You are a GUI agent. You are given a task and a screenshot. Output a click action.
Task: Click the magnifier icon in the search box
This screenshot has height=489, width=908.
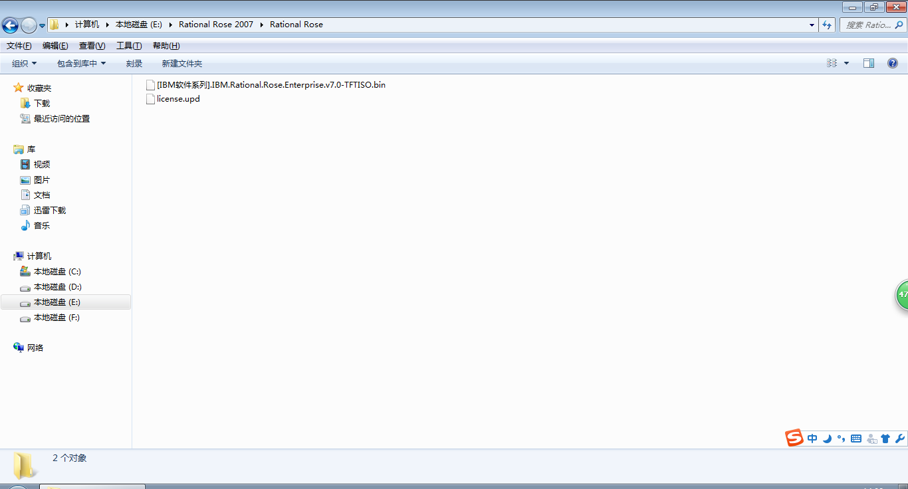(x=899, y=25)
